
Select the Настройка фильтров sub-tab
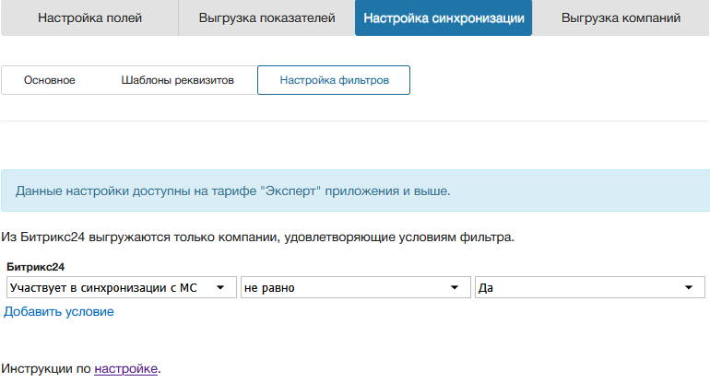click(x=334, y=80)
